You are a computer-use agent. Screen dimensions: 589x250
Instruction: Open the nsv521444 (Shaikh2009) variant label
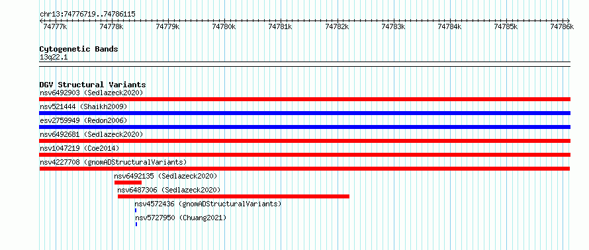point(83,106)
